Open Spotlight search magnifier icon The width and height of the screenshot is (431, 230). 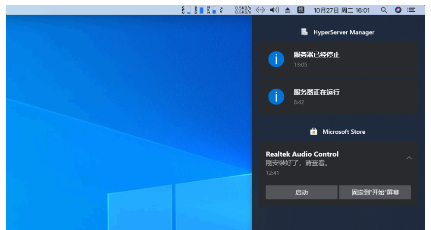coord(384,11)
